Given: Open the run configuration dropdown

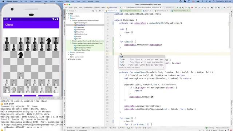Looking at the screenshot, I should click(x=142, y=8).
